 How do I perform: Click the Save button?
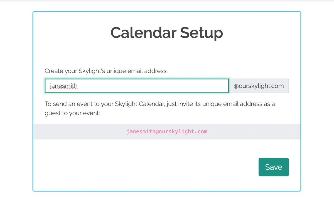click(274, 167)
